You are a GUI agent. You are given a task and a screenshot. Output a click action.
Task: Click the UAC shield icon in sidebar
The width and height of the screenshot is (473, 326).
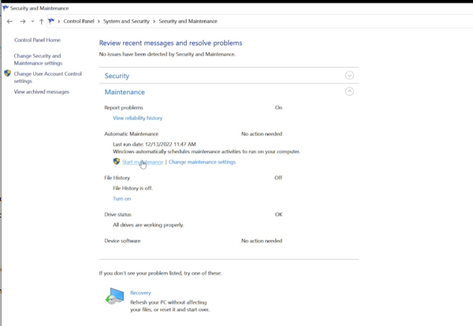point(7,73)
